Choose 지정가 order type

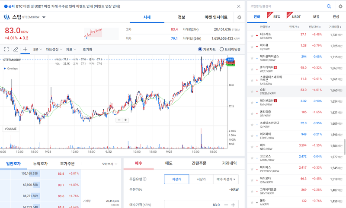(176, 179)
